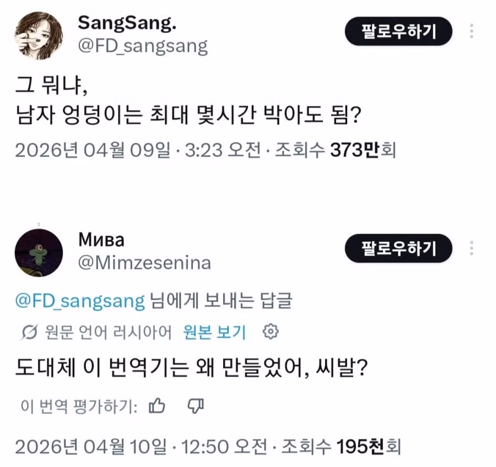Follow the SangSang. account
The image size is (496, 467).
[x=398, y=31]
